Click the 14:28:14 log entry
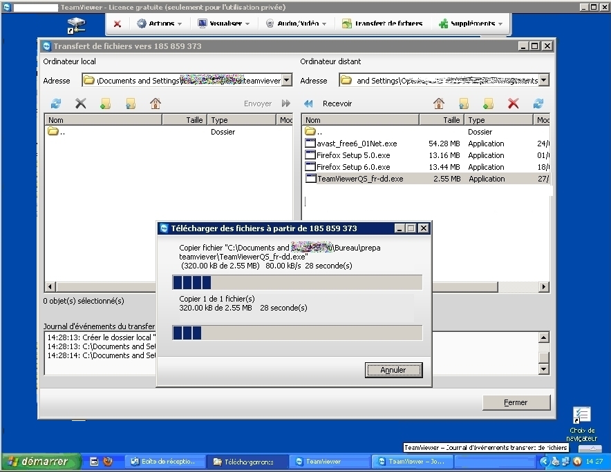 (x=102, y=355)
